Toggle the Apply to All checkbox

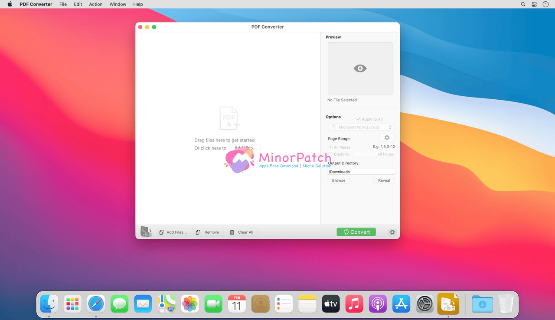358,119
